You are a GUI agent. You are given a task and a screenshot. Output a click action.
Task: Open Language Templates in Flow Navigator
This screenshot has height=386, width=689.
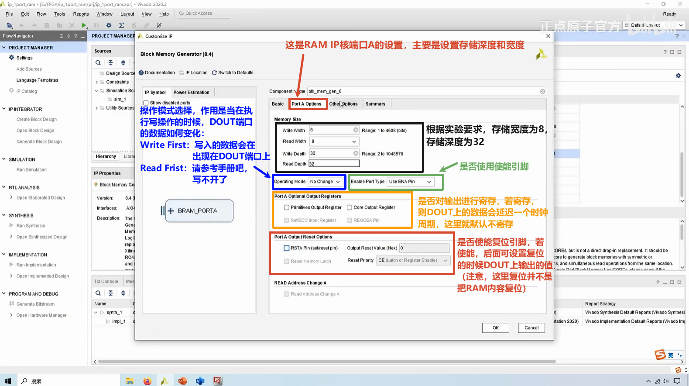pos(38,80)
